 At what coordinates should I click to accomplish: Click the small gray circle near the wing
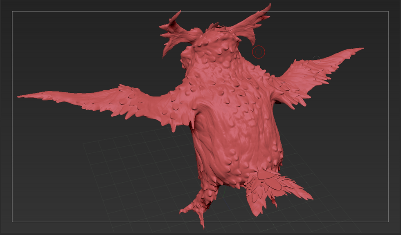(x=317, y=60)
